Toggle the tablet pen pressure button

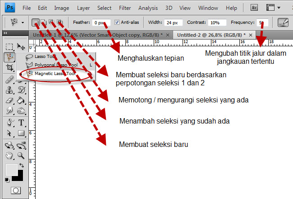click(x=283, y=22)
